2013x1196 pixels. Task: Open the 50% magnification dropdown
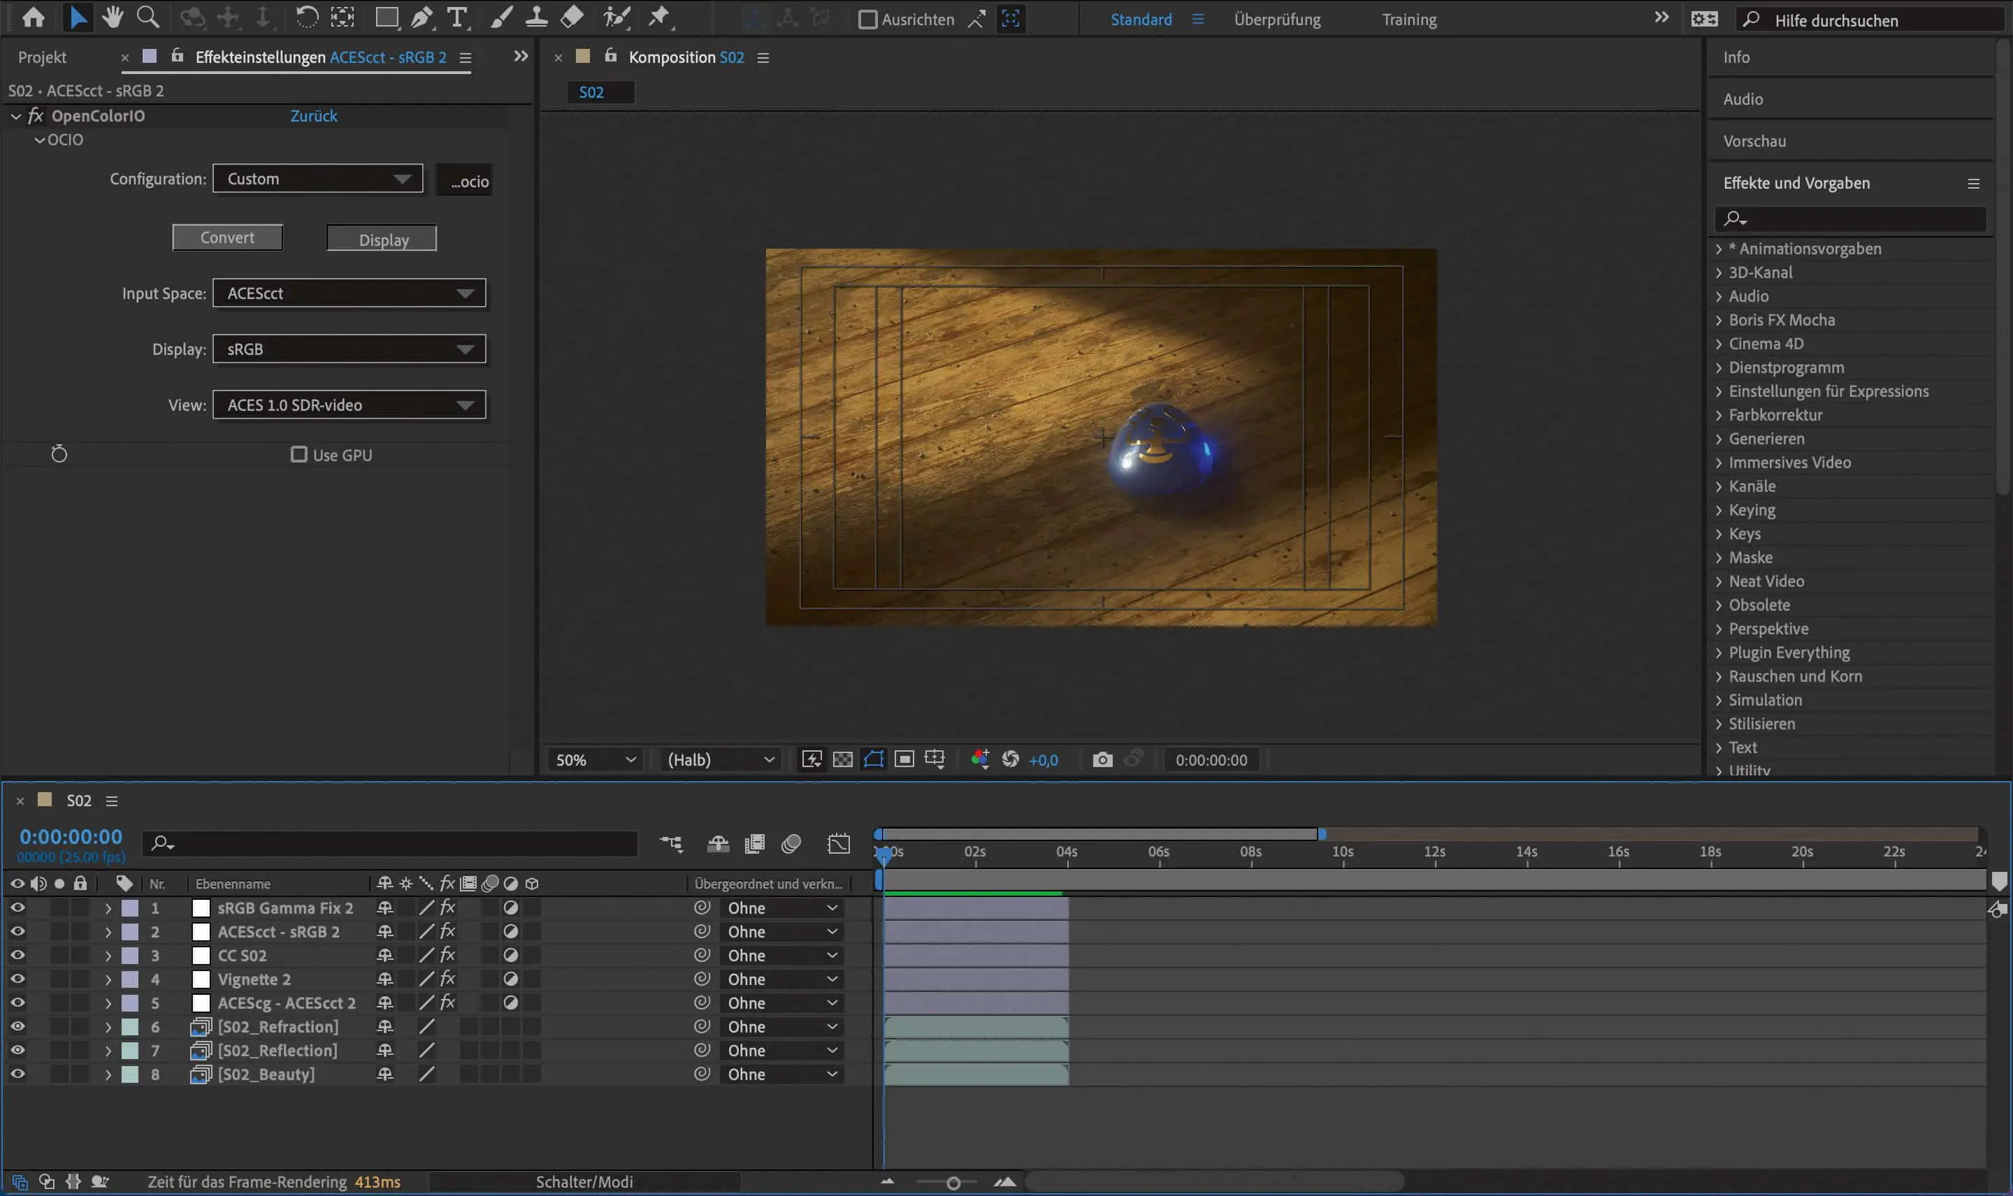pyautogui.click(x=595, y=760)
